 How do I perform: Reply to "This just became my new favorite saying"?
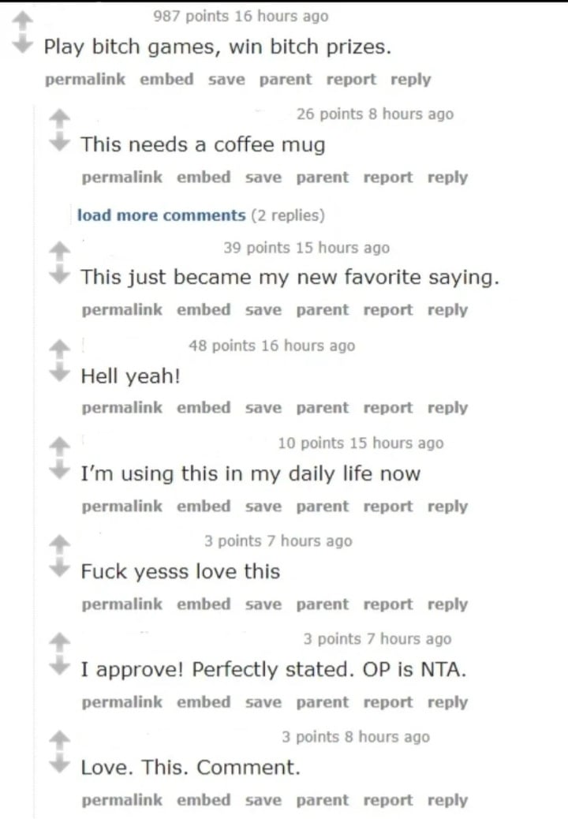pos(447,310)
